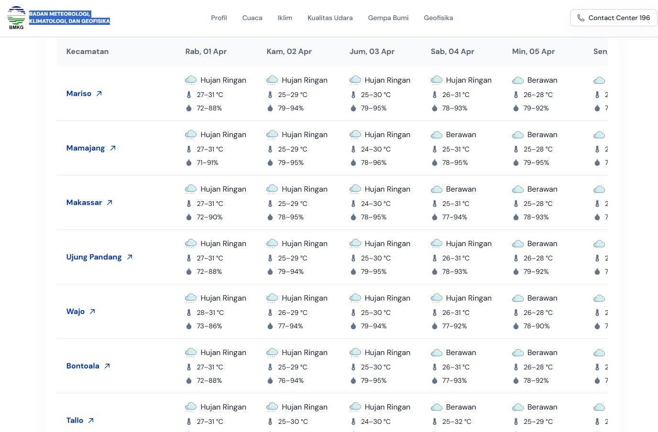Open the Makassar district link
The image size is (658, 432).
[84, 203]
